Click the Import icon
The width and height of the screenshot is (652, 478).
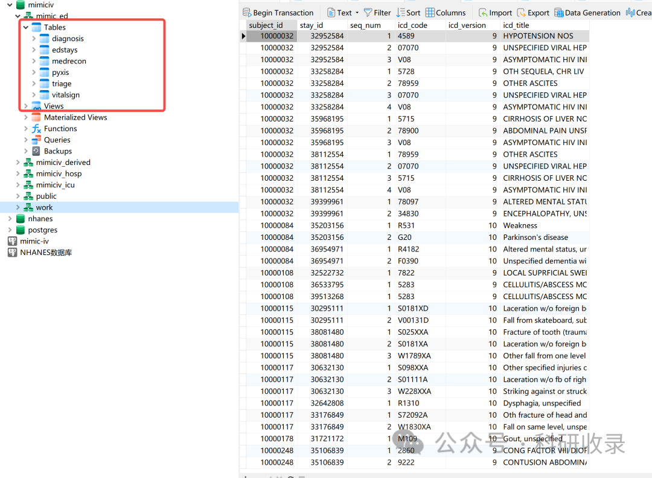tap(483, 13)
